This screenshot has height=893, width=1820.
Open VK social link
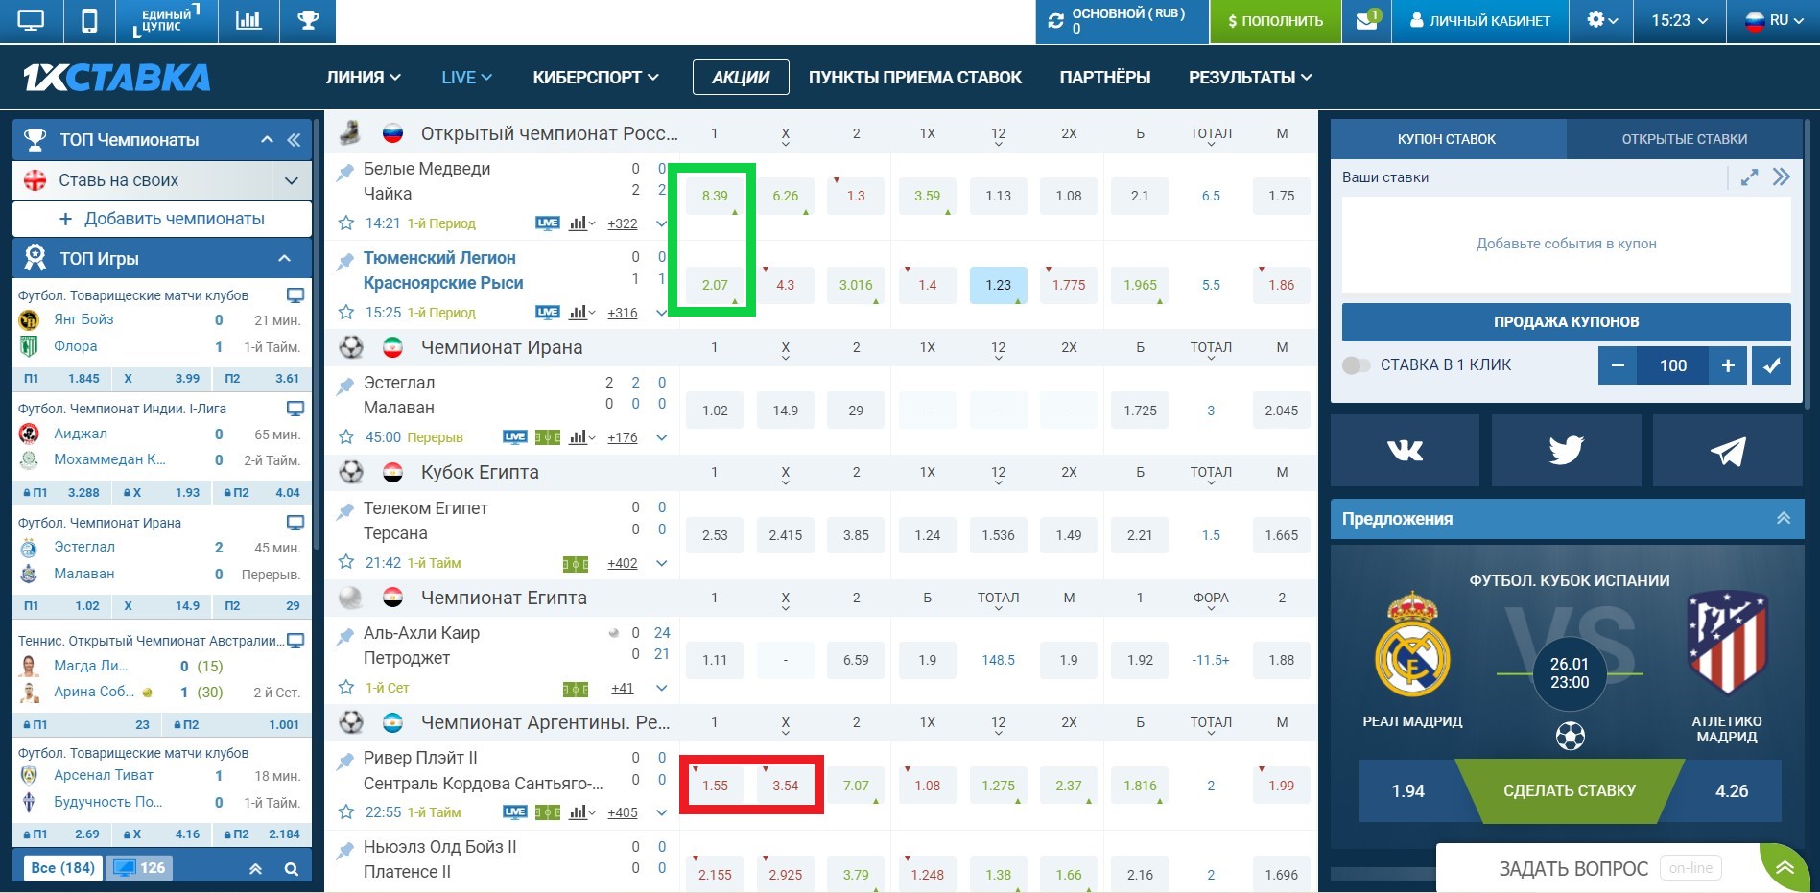[1405, 450]
